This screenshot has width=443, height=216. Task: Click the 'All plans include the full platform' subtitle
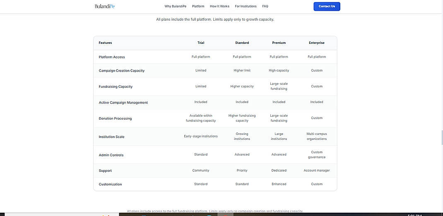(215, 20)
